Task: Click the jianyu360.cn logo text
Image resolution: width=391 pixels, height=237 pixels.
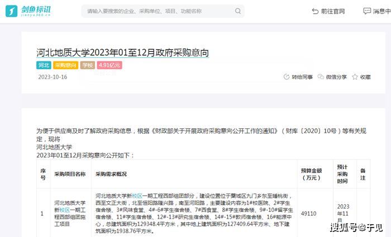Action: coord(36,15)
